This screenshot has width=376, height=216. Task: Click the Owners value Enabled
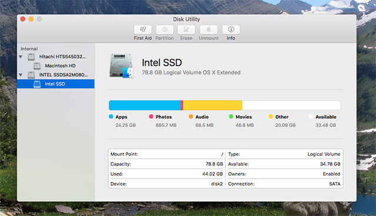(331, 174)
